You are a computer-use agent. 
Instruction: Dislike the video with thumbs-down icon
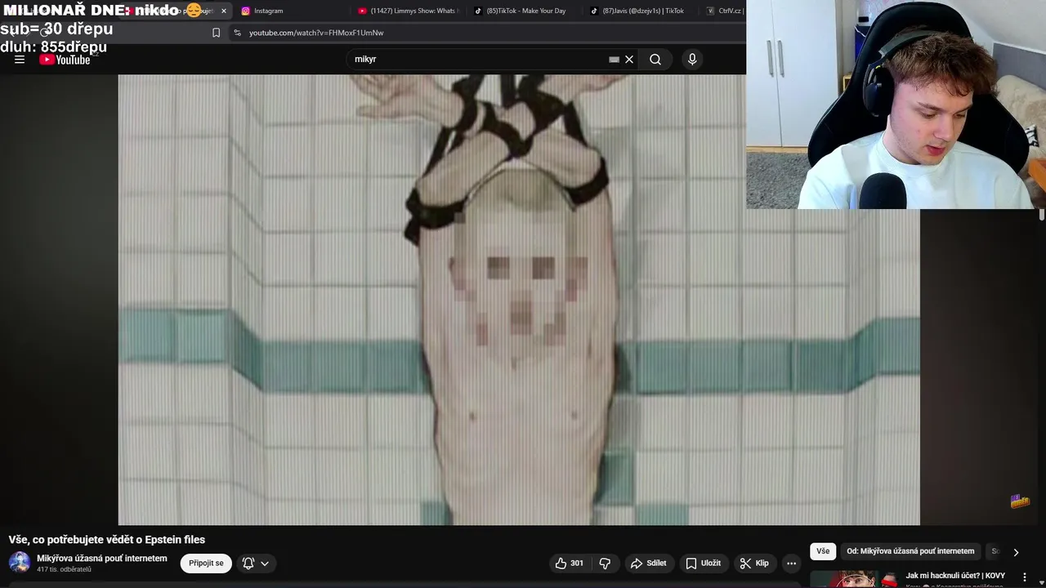(605, 563)
